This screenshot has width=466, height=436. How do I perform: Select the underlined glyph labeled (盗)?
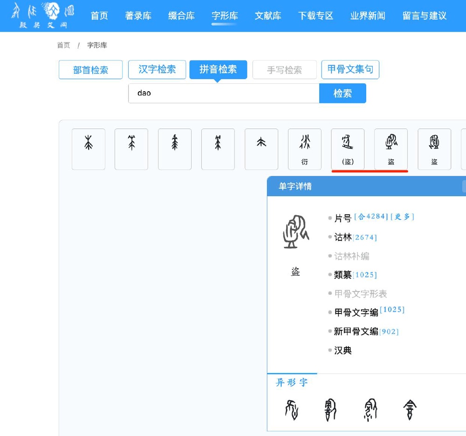[x=347, y=148]
